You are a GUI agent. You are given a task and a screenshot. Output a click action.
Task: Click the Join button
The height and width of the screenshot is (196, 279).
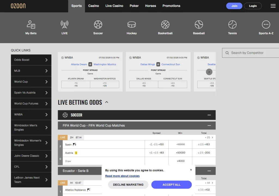(234, 6)
